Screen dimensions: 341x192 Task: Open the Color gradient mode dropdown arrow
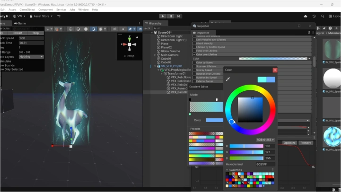[x=309, y=59]
